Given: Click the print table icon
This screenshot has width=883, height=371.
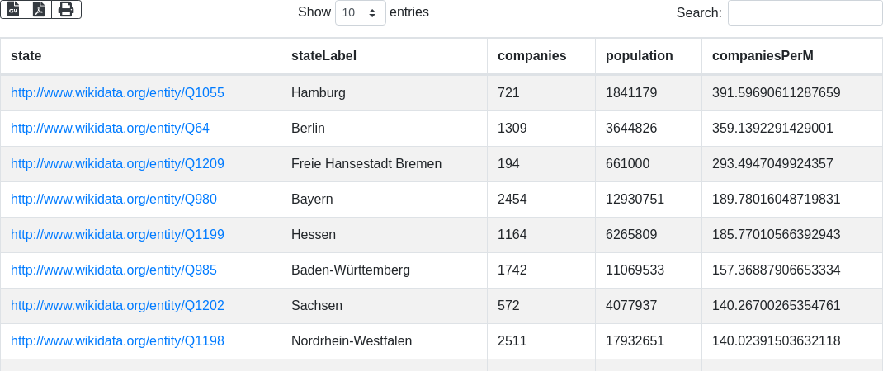Looking at the screenshot, I should click(x=66, y=9).
